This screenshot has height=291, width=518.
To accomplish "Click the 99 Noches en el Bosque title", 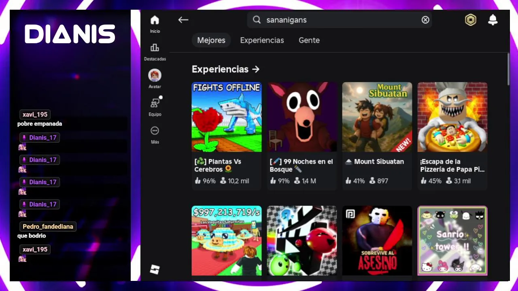I will (x=301, y=165).
